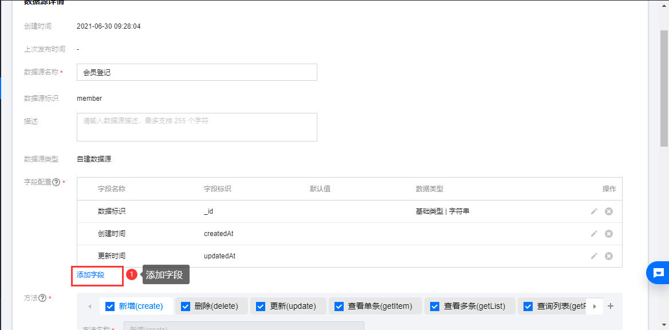Delete the 数据标识 field row
The width and height of the screenshot is (669, 330).
pos(609,211)
